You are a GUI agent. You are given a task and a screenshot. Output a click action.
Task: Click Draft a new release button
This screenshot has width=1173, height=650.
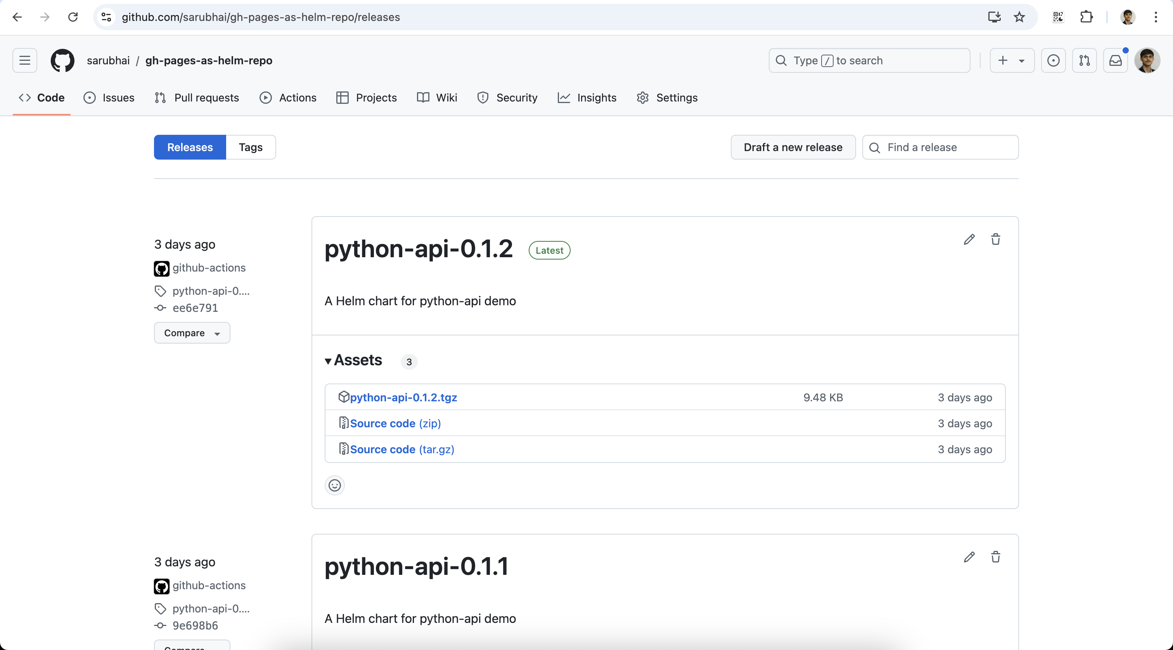[x=793, y=147]
